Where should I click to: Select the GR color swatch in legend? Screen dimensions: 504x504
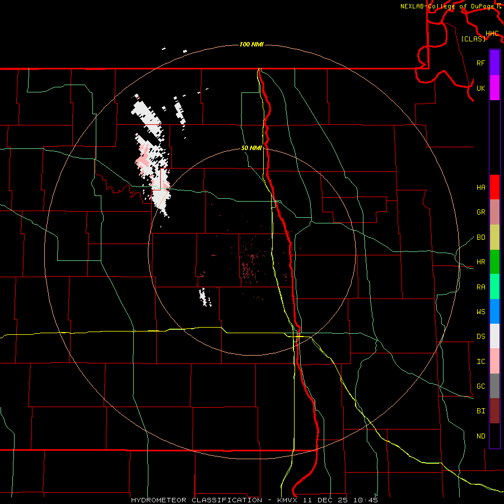(494, 212)
